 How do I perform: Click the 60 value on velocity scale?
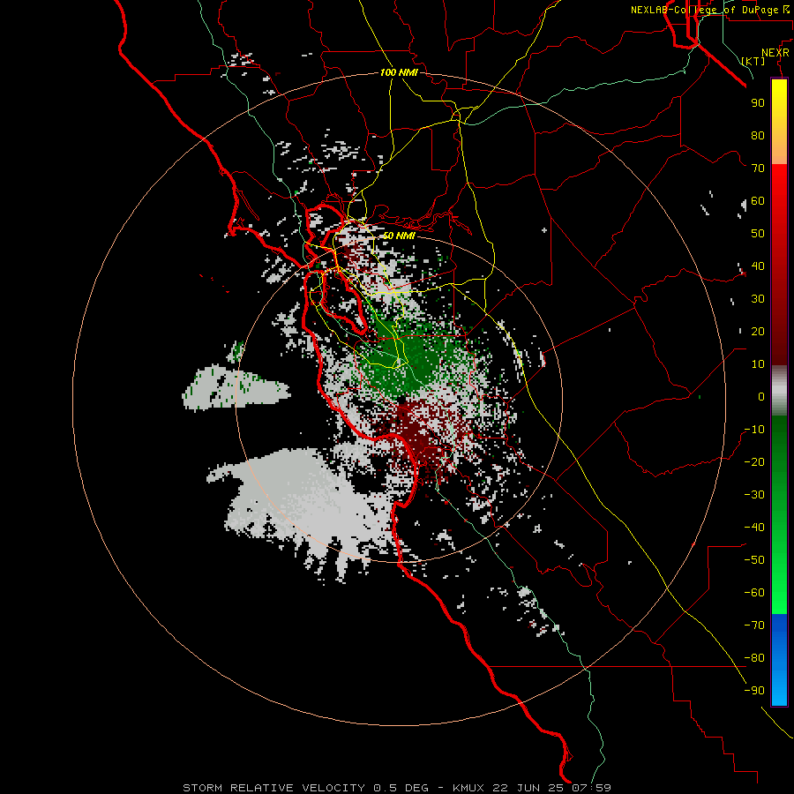[x=758, y=201]
